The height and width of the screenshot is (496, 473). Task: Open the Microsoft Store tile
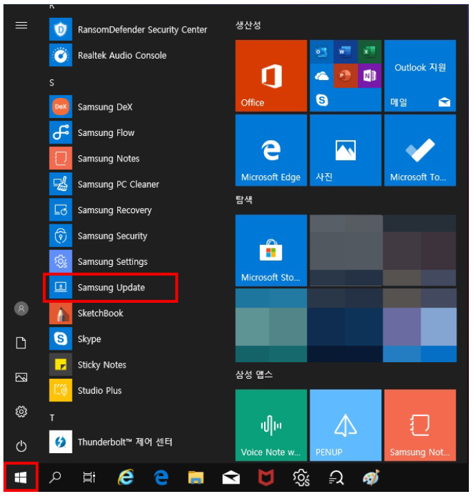tap(271, 250)
